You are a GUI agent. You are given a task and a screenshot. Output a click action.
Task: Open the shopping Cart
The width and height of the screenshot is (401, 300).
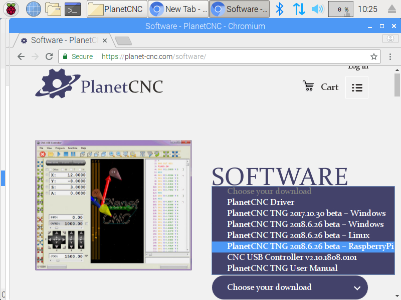pyautogui.click(x=321, y=87)
